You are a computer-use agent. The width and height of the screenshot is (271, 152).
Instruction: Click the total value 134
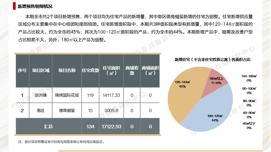pyautogui.click(x=90, y=126)
